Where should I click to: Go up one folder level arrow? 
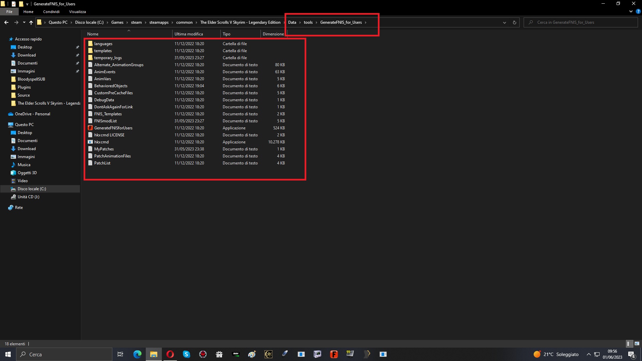coord(31,22)
